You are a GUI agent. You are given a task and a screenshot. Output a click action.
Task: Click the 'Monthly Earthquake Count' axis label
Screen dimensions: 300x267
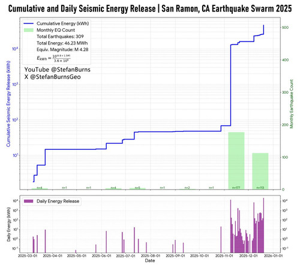[x=292, y=104]
